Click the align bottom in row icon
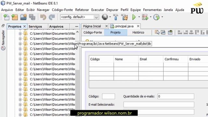The height and width of the screenshot is (117, 208). point(202,32)
